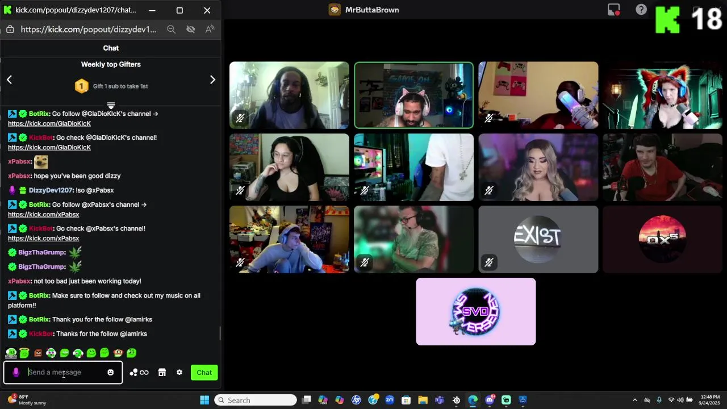Go to next Weekly top Gifters slide

tap(212, 80)
